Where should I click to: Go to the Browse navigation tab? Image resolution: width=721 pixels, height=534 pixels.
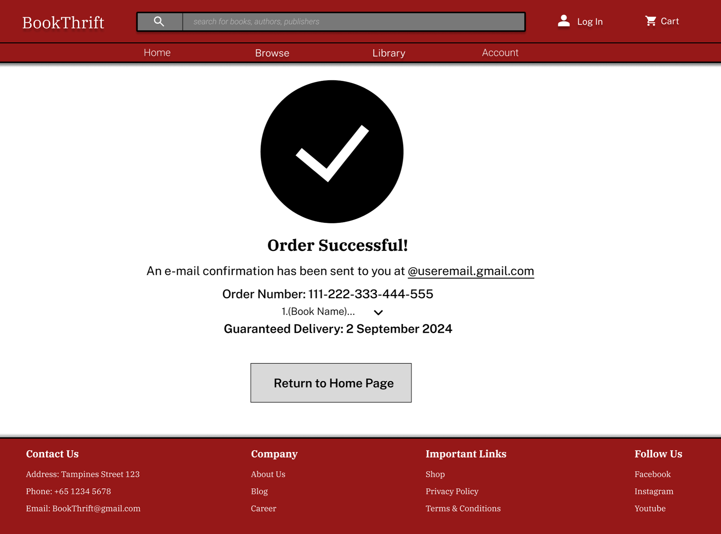click(x=272, y=53)
